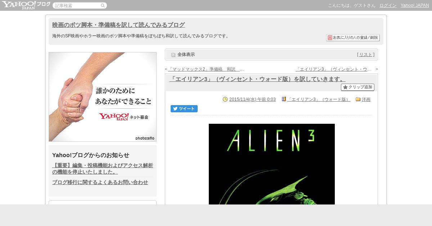The image size is (432, 226).
Task: Open the ALIEN 3 poster image
Action: (x=272, y=164)
